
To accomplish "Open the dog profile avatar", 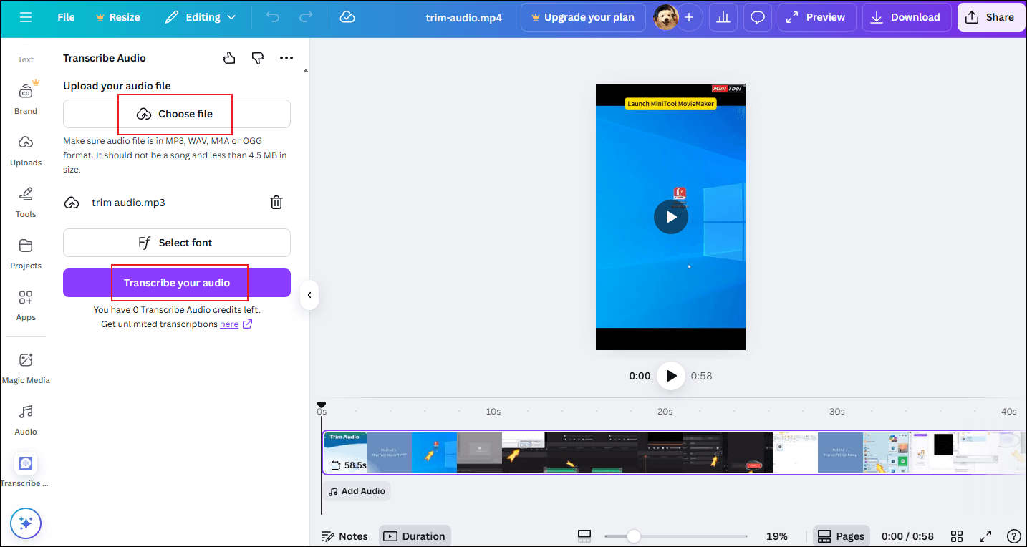I will pos(665,17).
